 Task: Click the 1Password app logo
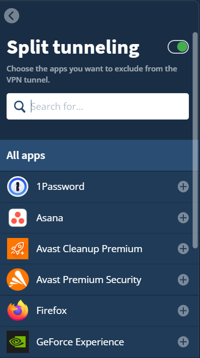point(18,186)
